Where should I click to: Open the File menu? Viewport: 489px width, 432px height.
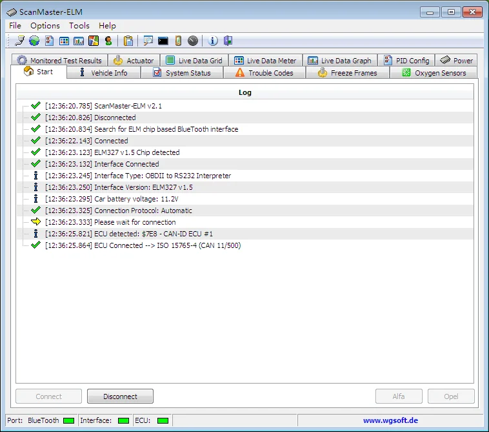(15, 26)
